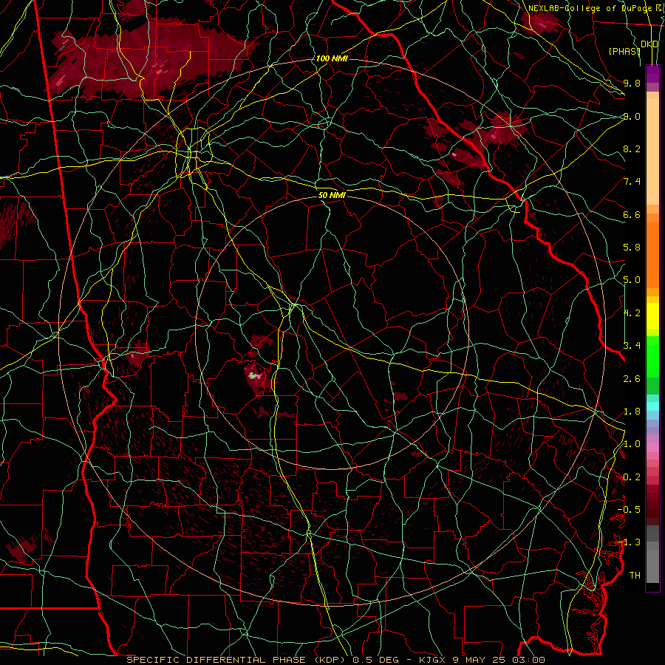
Task: Click the 7.4 scale value
Action: [632, 182]
